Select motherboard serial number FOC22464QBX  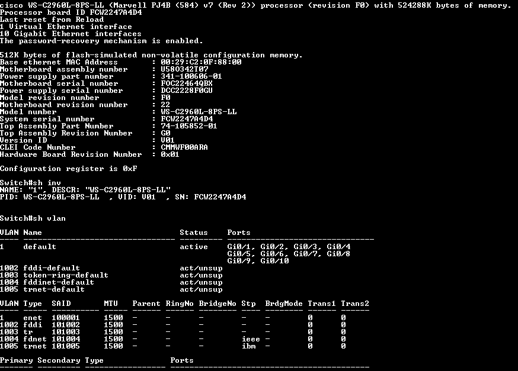(x=187, y=83)
